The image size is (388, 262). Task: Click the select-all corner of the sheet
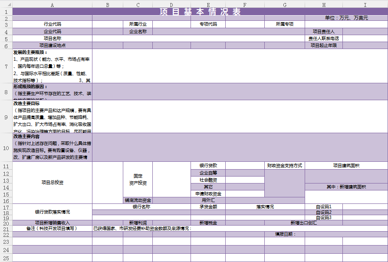(x=6, y=5)
